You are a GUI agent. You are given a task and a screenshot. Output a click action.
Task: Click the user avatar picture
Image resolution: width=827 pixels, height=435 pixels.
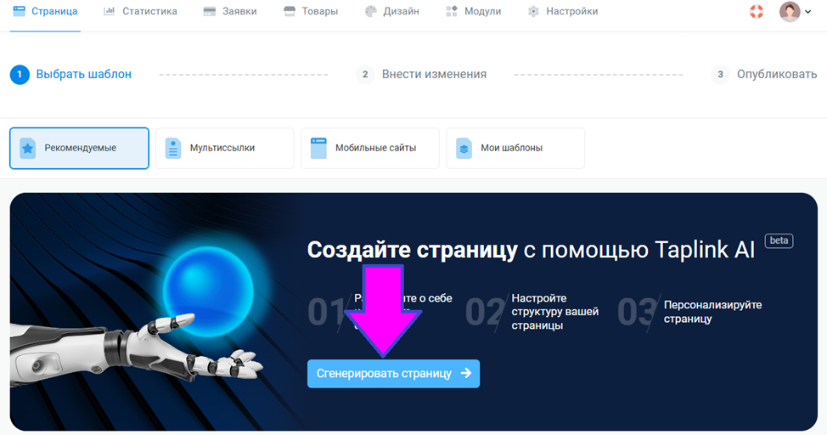pyautogui.click(x=790, y=12)
